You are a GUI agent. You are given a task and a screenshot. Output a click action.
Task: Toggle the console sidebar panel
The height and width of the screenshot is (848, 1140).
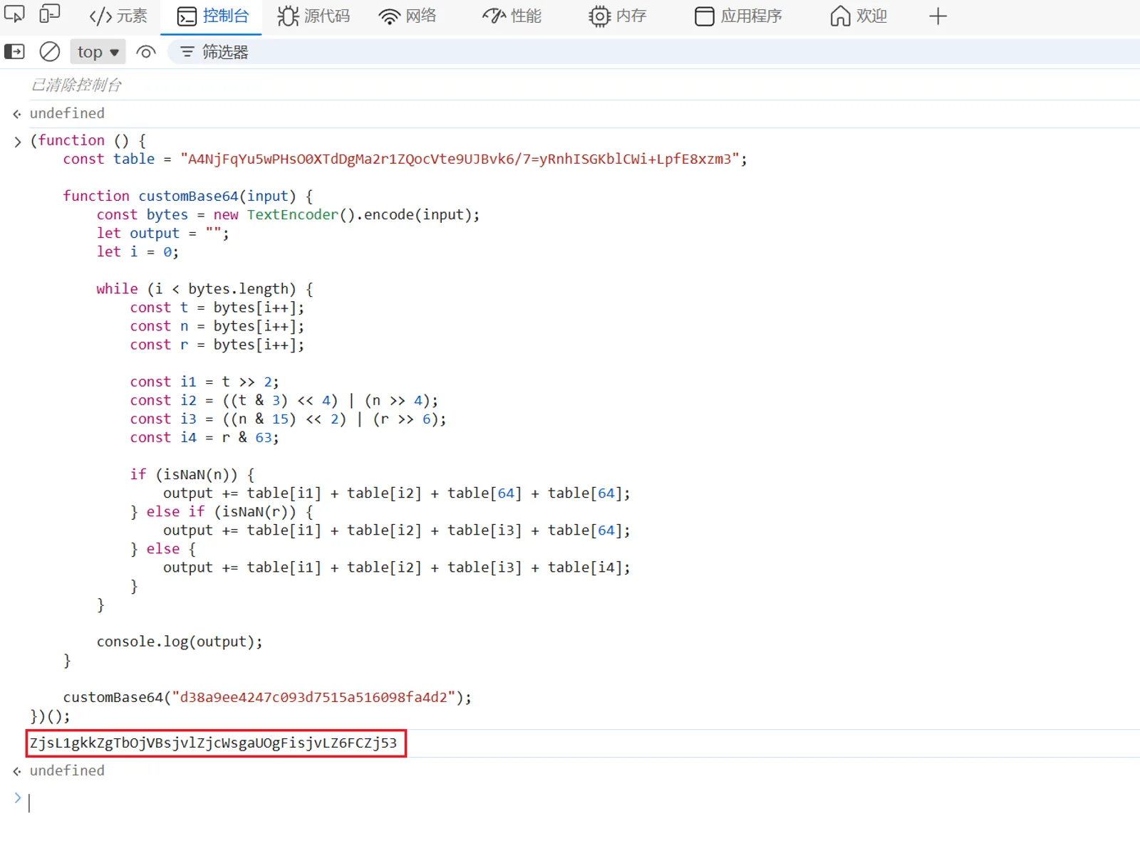coord(14,52)
